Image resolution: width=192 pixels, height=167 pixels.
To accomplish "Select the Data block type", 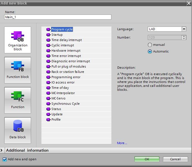I will [18, 130].
